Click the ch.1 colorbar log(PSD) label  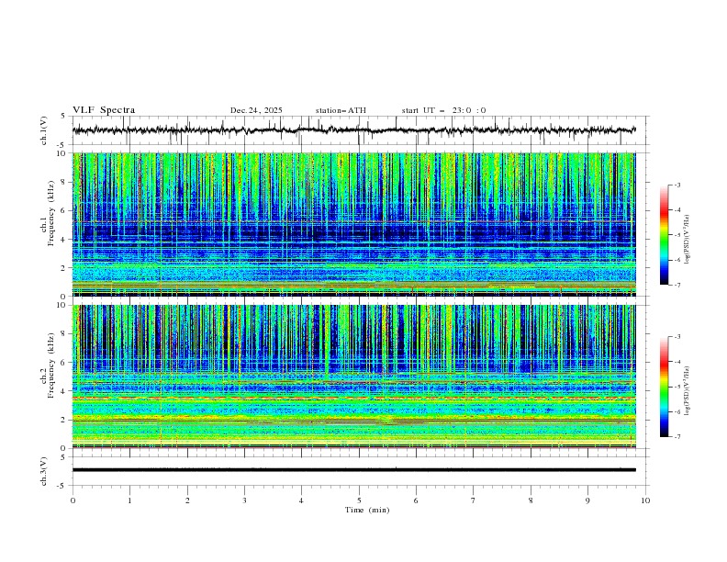687,239
